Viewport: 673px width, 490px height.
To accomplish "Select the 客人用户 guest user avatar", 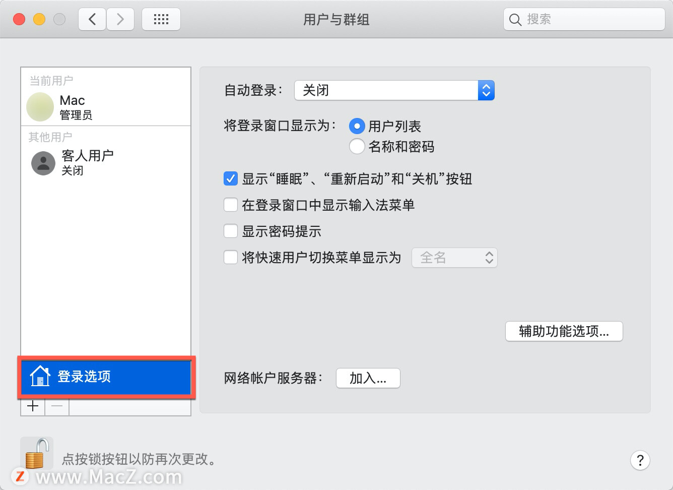I will tap(43, 162).
